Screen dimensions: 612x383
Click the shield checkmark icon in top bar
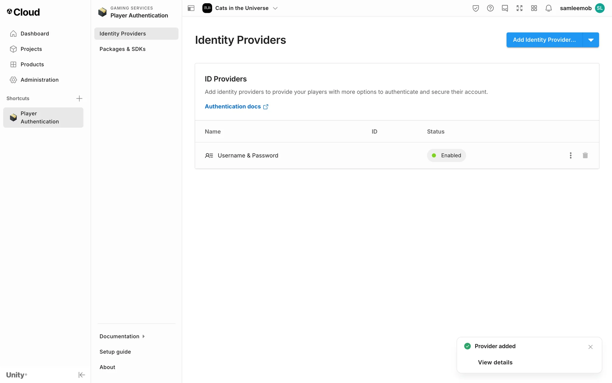pos(476,8)
